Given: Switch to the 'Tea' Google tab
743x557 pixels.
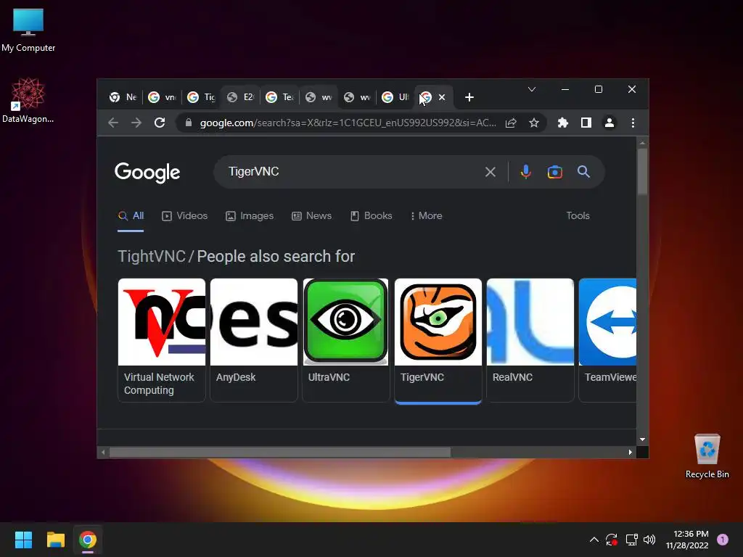Looking at the screenshot, I should [x=279, y=97].
